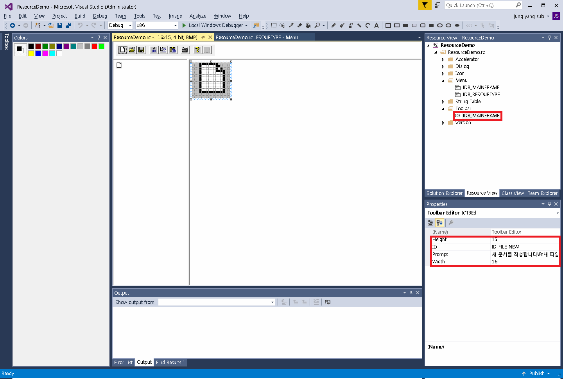The width and height of the screenshot is (563, 379).
Task: Select the New button in toolbar editor
Action: click(122, 50)
